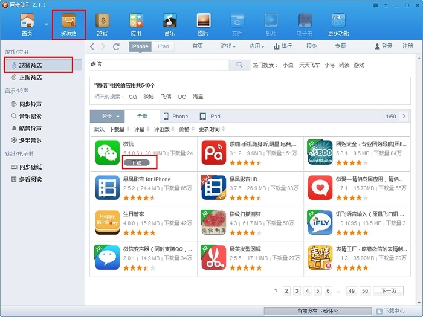Open the 微信 green app icon

[107, 153]
